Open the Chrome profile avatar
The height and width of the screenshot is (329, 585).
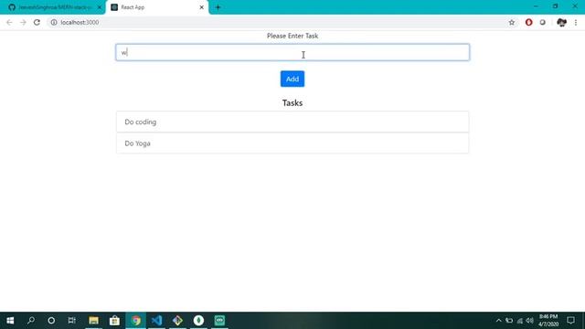click(x=561, y=22)
